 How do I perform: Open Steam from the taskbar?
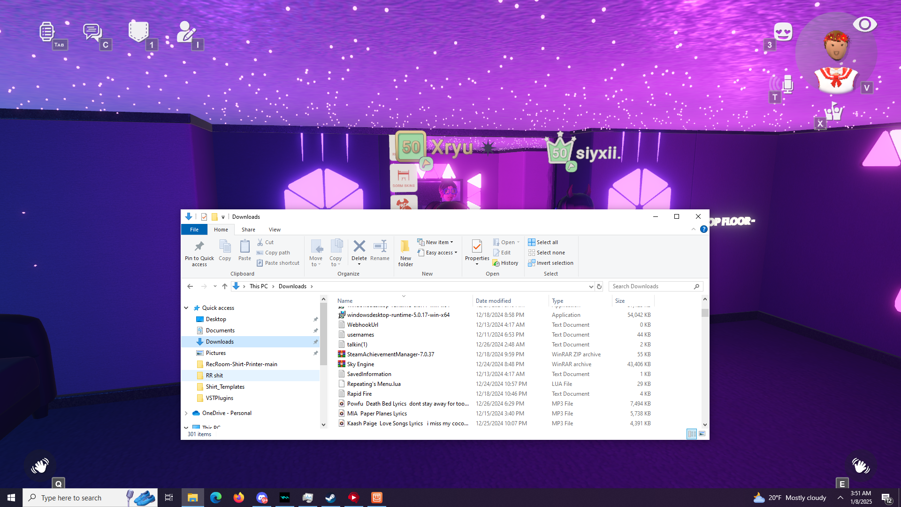(330, 498)
